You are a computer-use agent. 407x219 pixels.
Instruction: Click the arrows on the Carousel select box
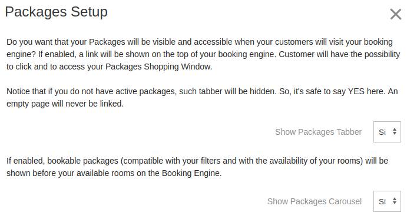(395, 201)
